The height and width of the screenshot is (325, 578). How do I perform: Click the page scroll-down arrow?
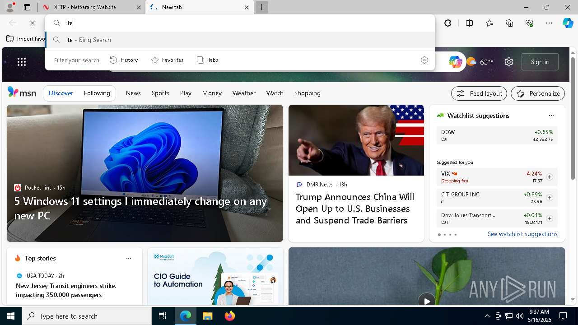click(x=573, y=299)
